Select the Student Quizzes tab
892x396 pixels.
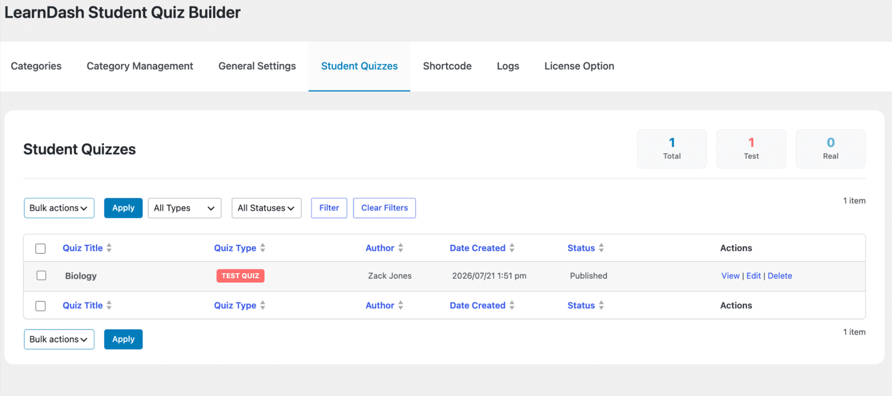360,66
